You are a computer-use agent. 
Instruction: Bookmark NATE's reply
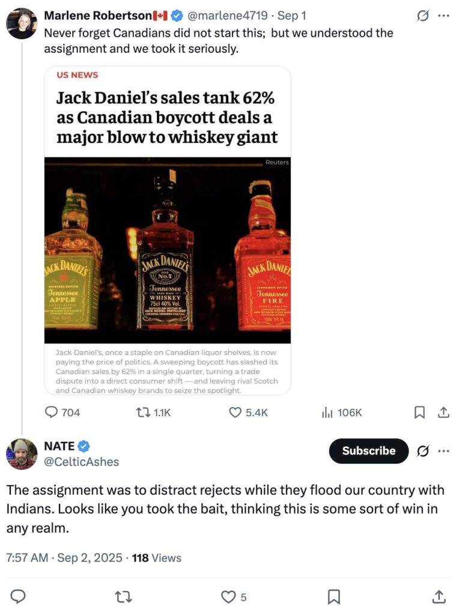pos(333,597)
